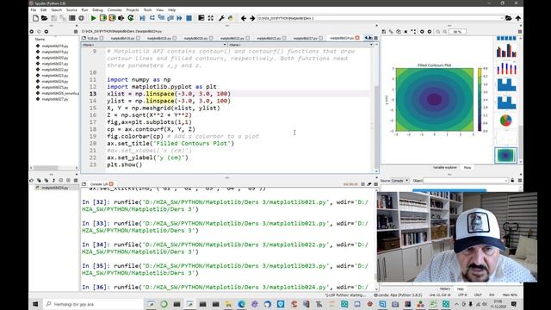Open the Source Console dropdown
551x310 pixels.
coord(400,180)
